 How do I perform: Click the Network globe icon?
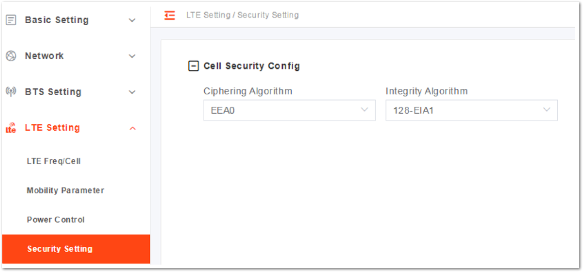pyautogui.click(x=11, y=56)
